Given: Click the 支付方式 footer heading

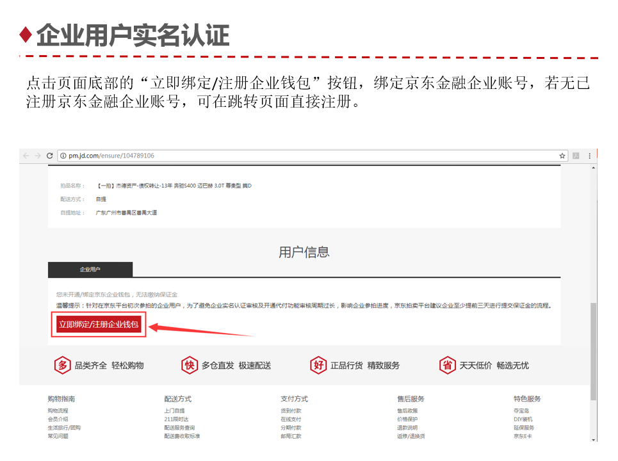Looking at the screenshot, I should [295, 399].
